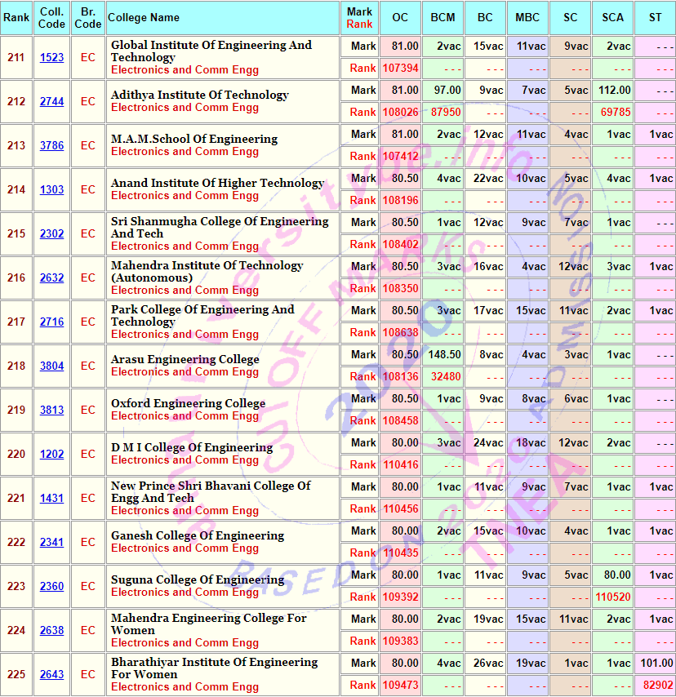Select college code 3813 link
This screenshot has width=676, height=697.
point(51,411)
